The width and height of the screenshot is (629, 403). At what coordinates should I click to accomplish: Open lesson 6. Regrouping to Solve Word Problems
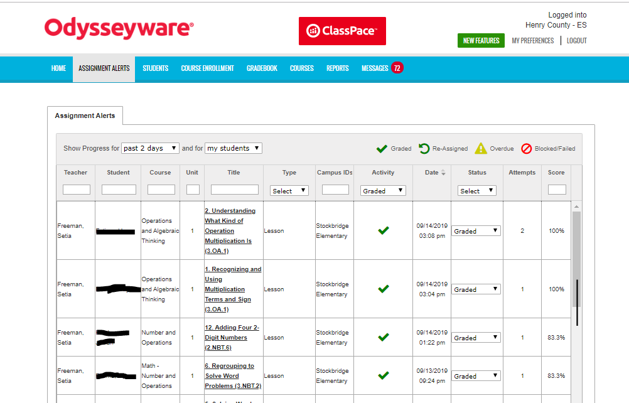[x=233, y=376]
